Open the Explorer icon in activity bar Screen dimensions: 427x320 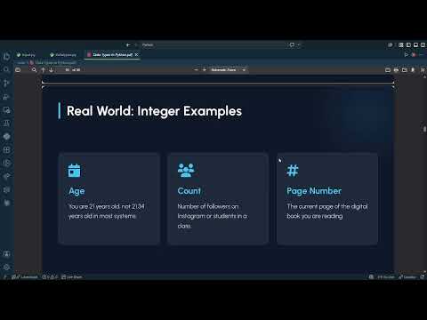(6, 56)
